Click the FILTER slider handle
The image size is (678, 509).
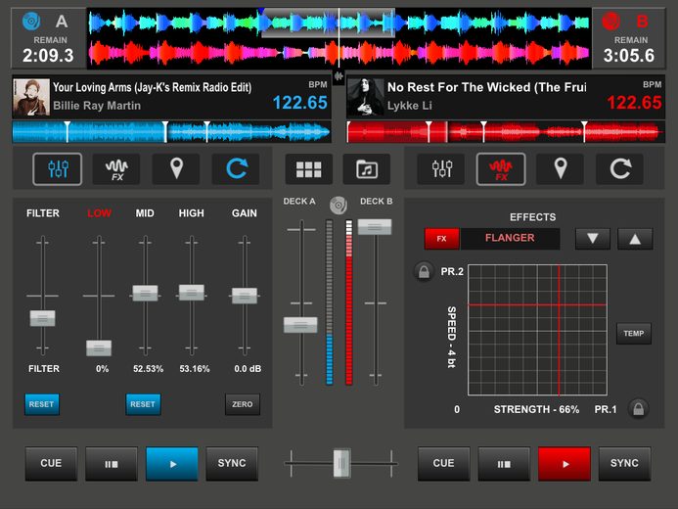coord(42,318)
